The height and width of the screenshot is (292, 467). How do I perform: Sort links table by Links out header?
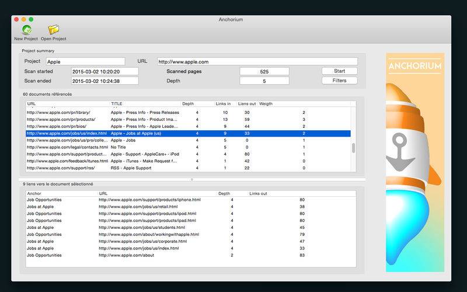[x=302, y=194]
